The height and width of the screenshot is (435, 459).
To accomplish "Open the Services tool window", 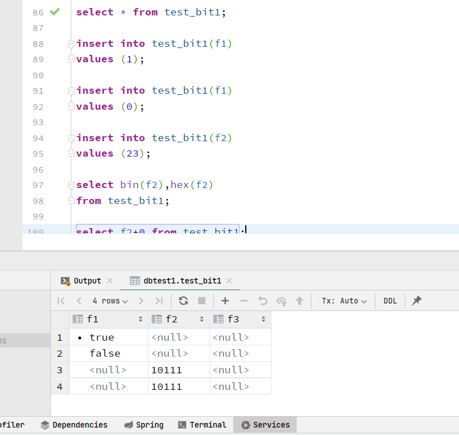I will [x=265, y=425].
